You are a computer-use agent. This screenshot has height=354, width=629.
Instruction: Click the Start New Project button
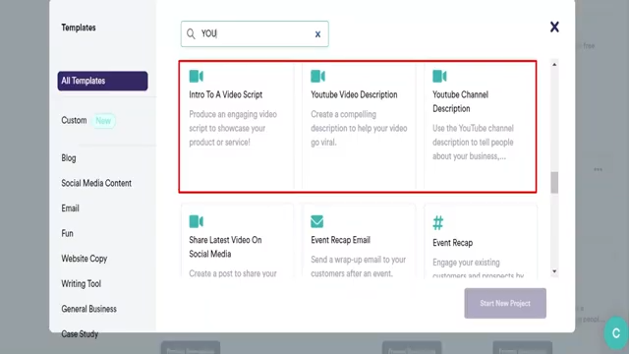click(505, 303)
